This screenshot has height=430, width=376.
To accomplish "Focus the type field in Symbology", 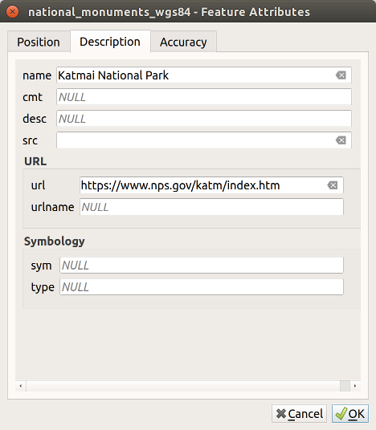I will [x=202, y=287].
